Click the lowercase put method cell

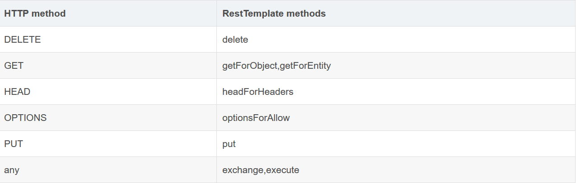[396, 144]
